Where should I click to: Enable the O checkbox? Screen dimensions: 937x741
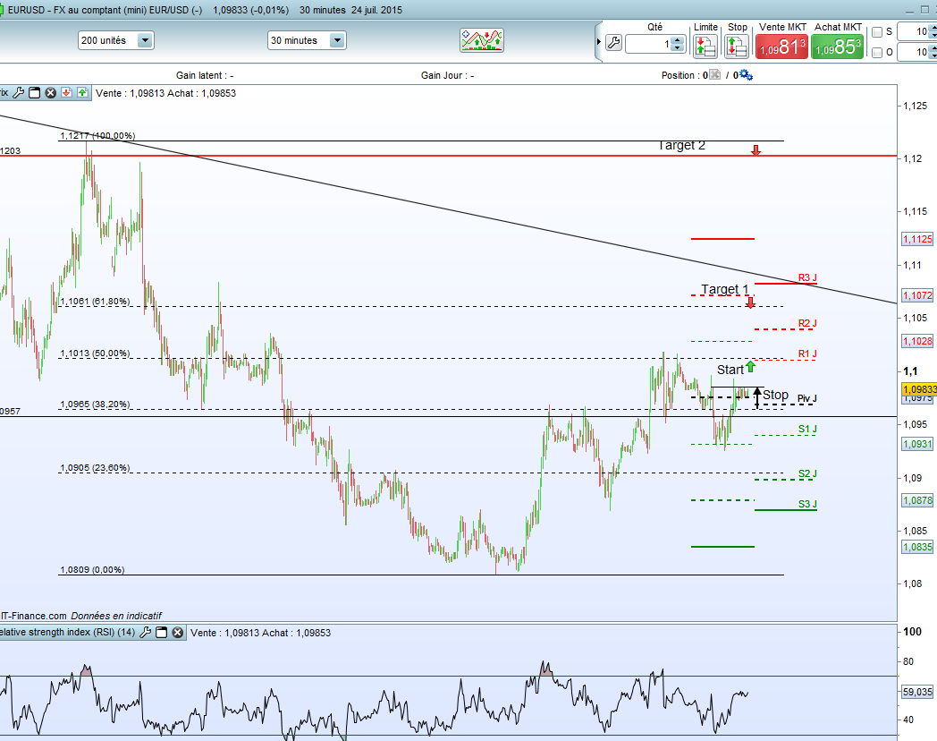pos(877,53)
